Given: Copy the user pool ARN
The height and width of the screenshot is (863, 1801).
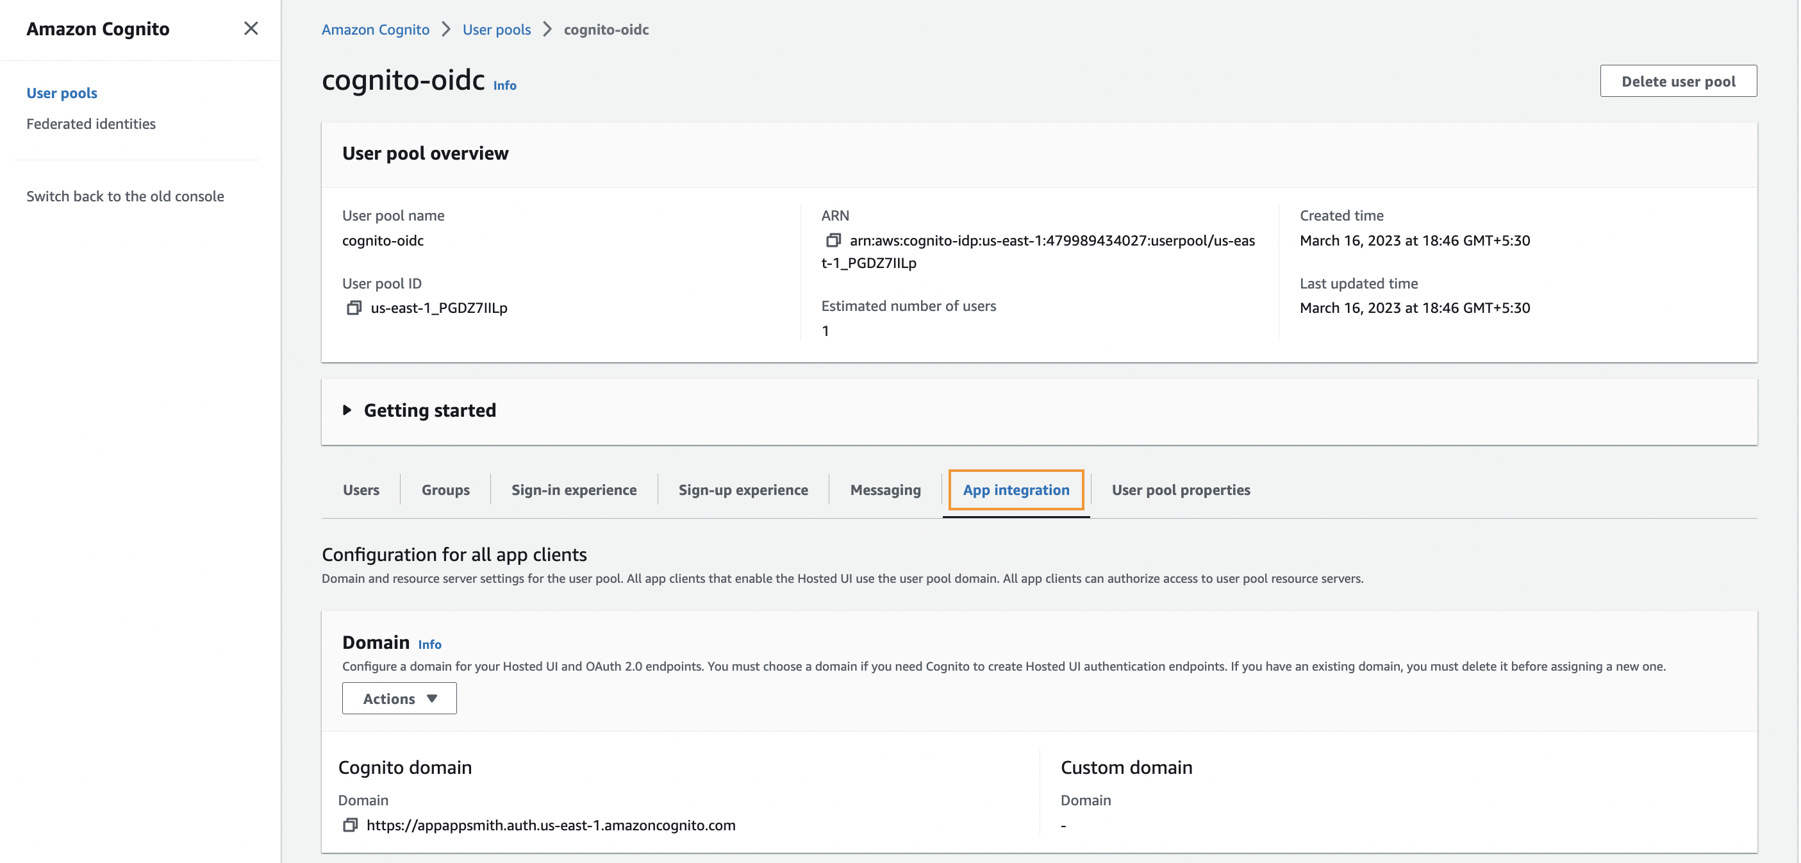Looking at the screenshot, I should 833,240.
